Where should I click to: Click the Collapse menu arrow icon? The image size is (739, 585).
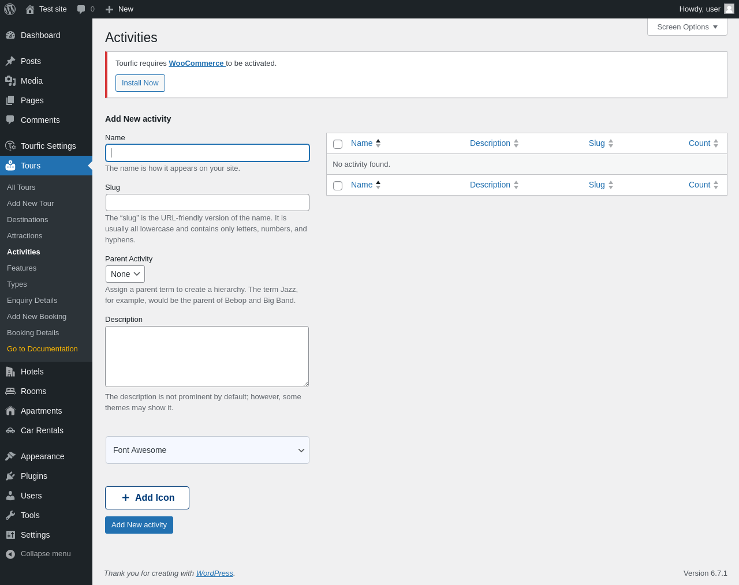click(x=10, y=554)
